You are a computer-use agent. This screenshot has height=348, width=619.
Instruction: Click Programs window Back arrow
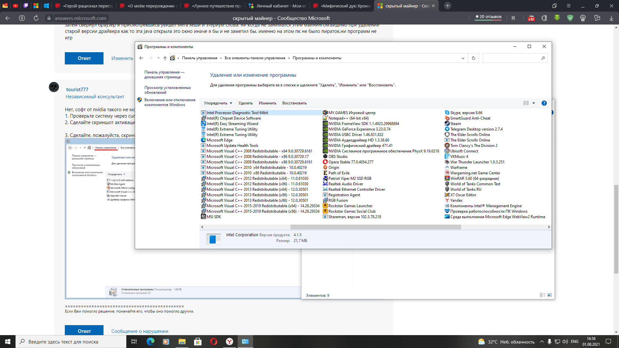tap(141, 58)
